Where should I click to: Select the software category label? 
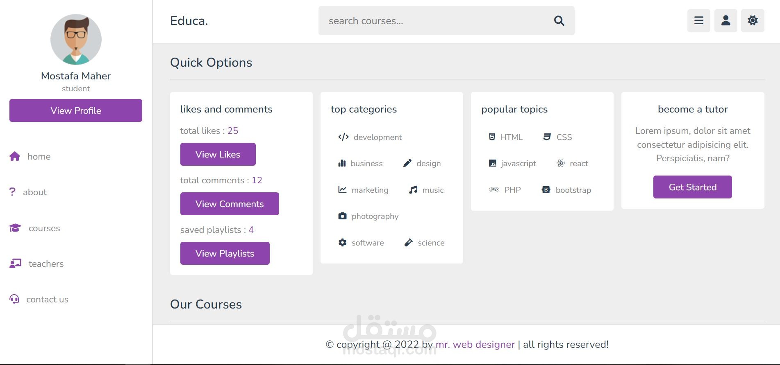point(368,243)
